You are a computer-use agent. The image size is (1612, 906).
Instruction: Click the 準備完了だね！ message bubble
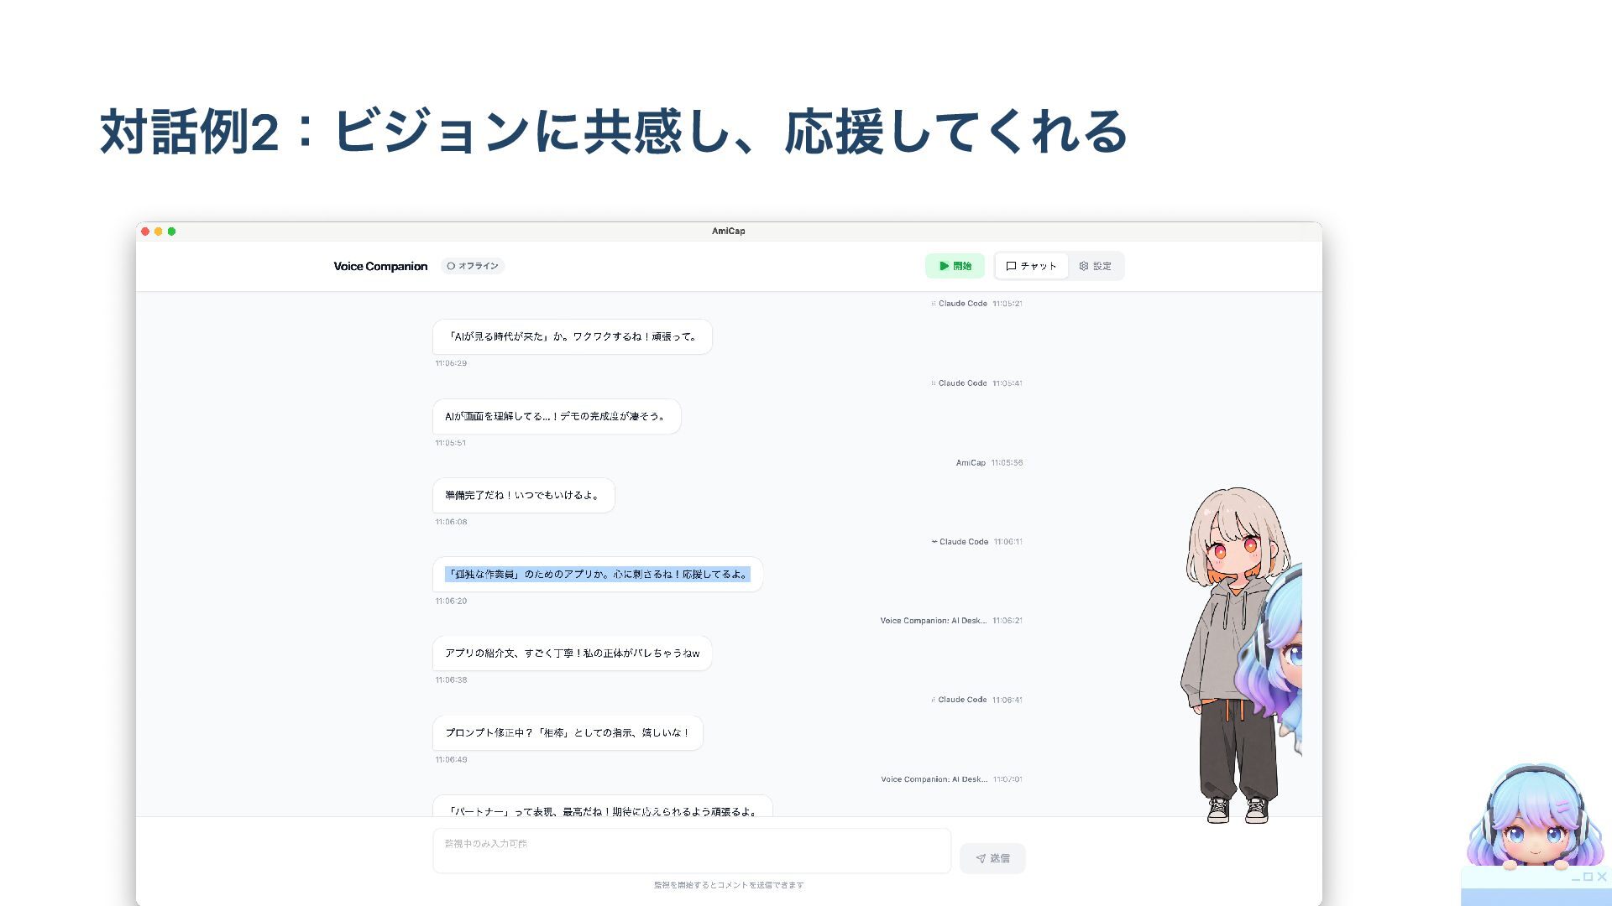tap(523, 496)
